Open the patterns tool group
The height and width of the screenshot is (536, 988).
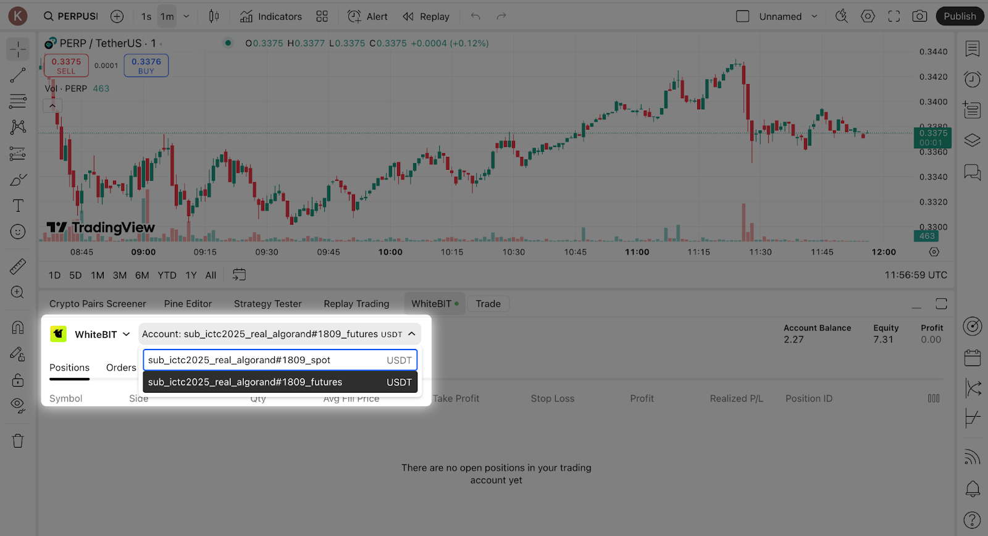18,127
